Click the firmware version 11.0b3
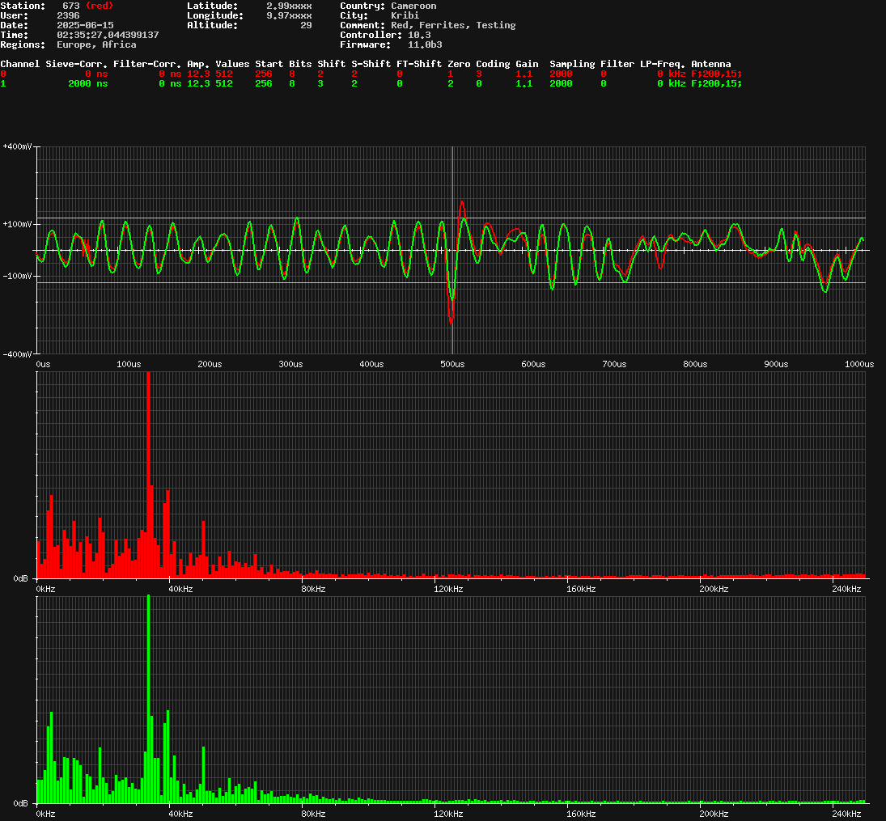Screen dimensions: 886x821 tap(425, 44)
